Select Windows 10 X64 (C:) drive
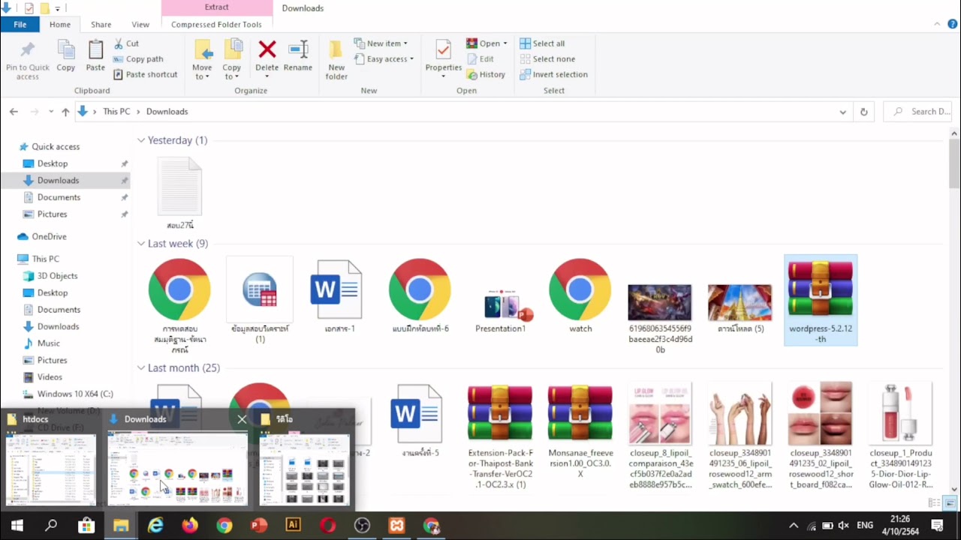Image resolution: width=961 pixels, height=540 pixels. (75, 394)
